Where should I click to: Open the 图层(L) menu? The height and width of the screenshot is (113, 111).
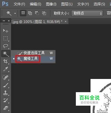point(67,4)
